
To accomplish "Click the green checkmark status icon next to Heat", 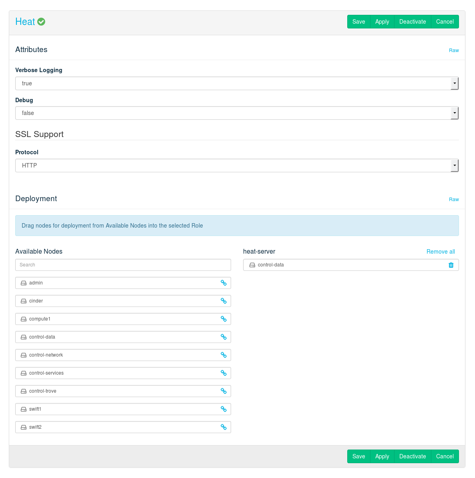I will pos(41,22).
